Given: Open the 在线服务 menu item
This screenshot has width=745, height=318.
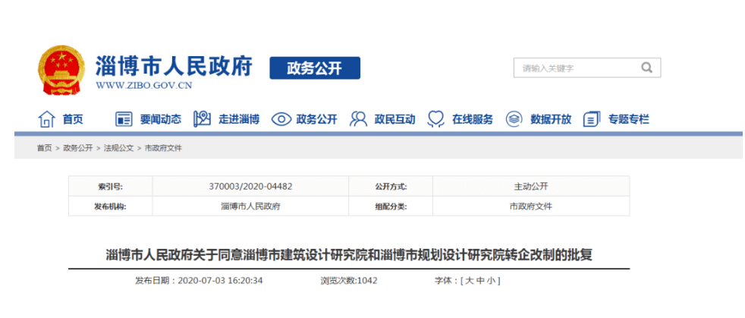Looking at the screenshot, I should coord(473,119).
